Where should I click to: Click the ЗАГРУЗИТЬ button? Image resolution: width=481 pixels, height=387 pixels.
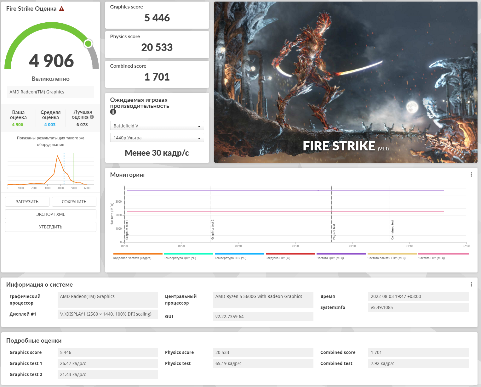(x=27, y=202)
